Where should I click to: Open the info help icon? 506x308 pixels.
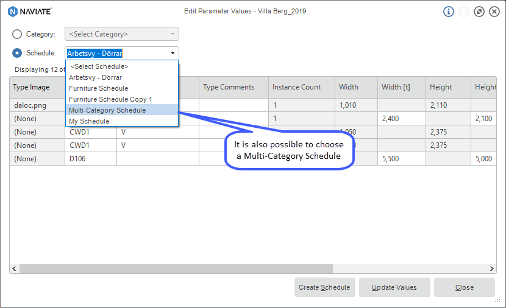448,12
